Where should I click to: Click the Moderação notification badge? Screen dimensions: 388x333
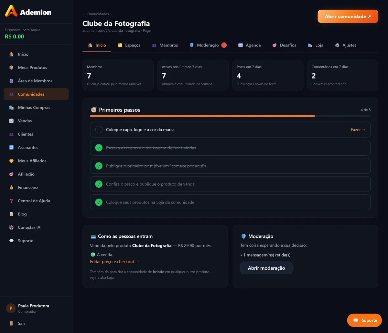[224, 45]
